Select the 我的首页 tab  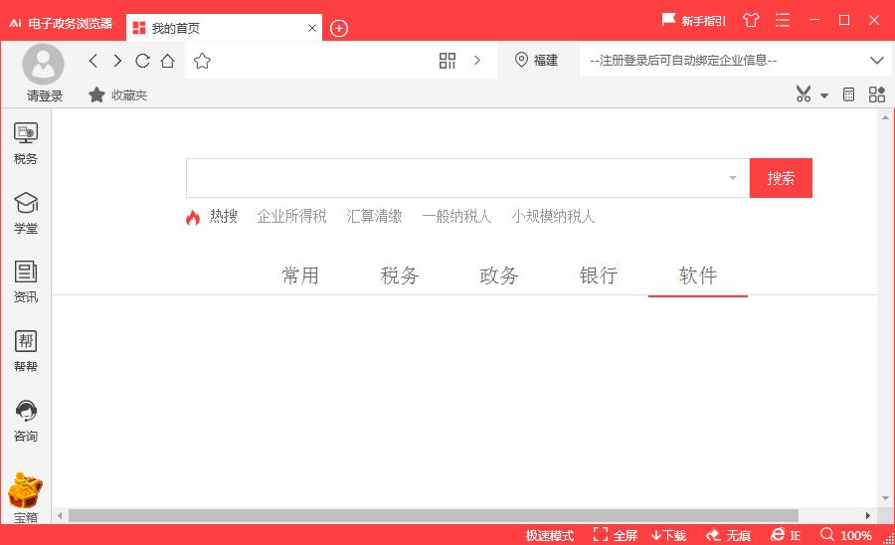tap(224, 28)
